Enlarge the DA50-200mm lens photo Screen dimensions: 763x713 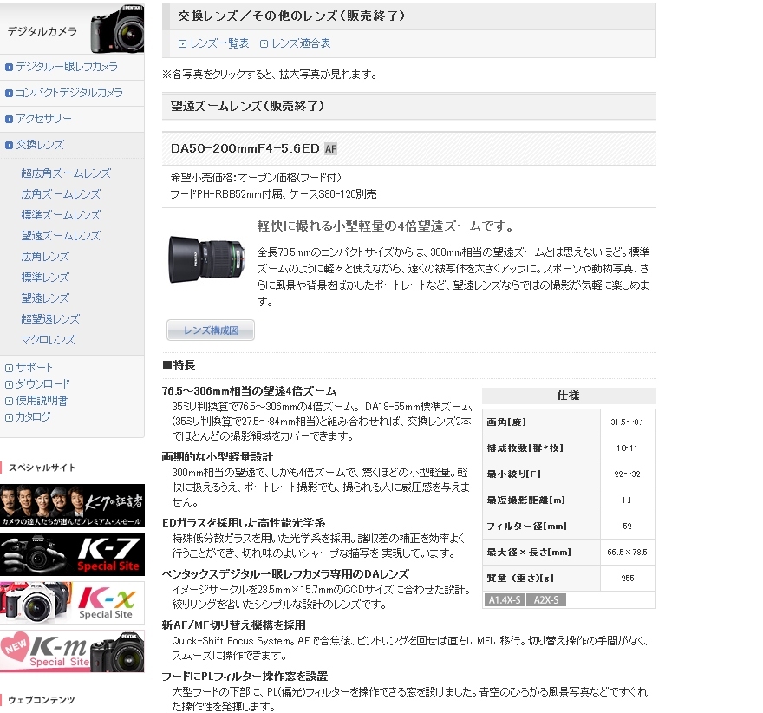click(x=206, y=258)
